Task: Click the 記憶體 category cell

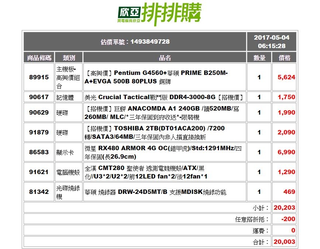Action: (x=69, y=97)
